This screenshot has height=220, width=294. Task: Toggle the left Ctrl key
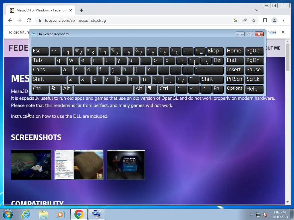[40, 89]
